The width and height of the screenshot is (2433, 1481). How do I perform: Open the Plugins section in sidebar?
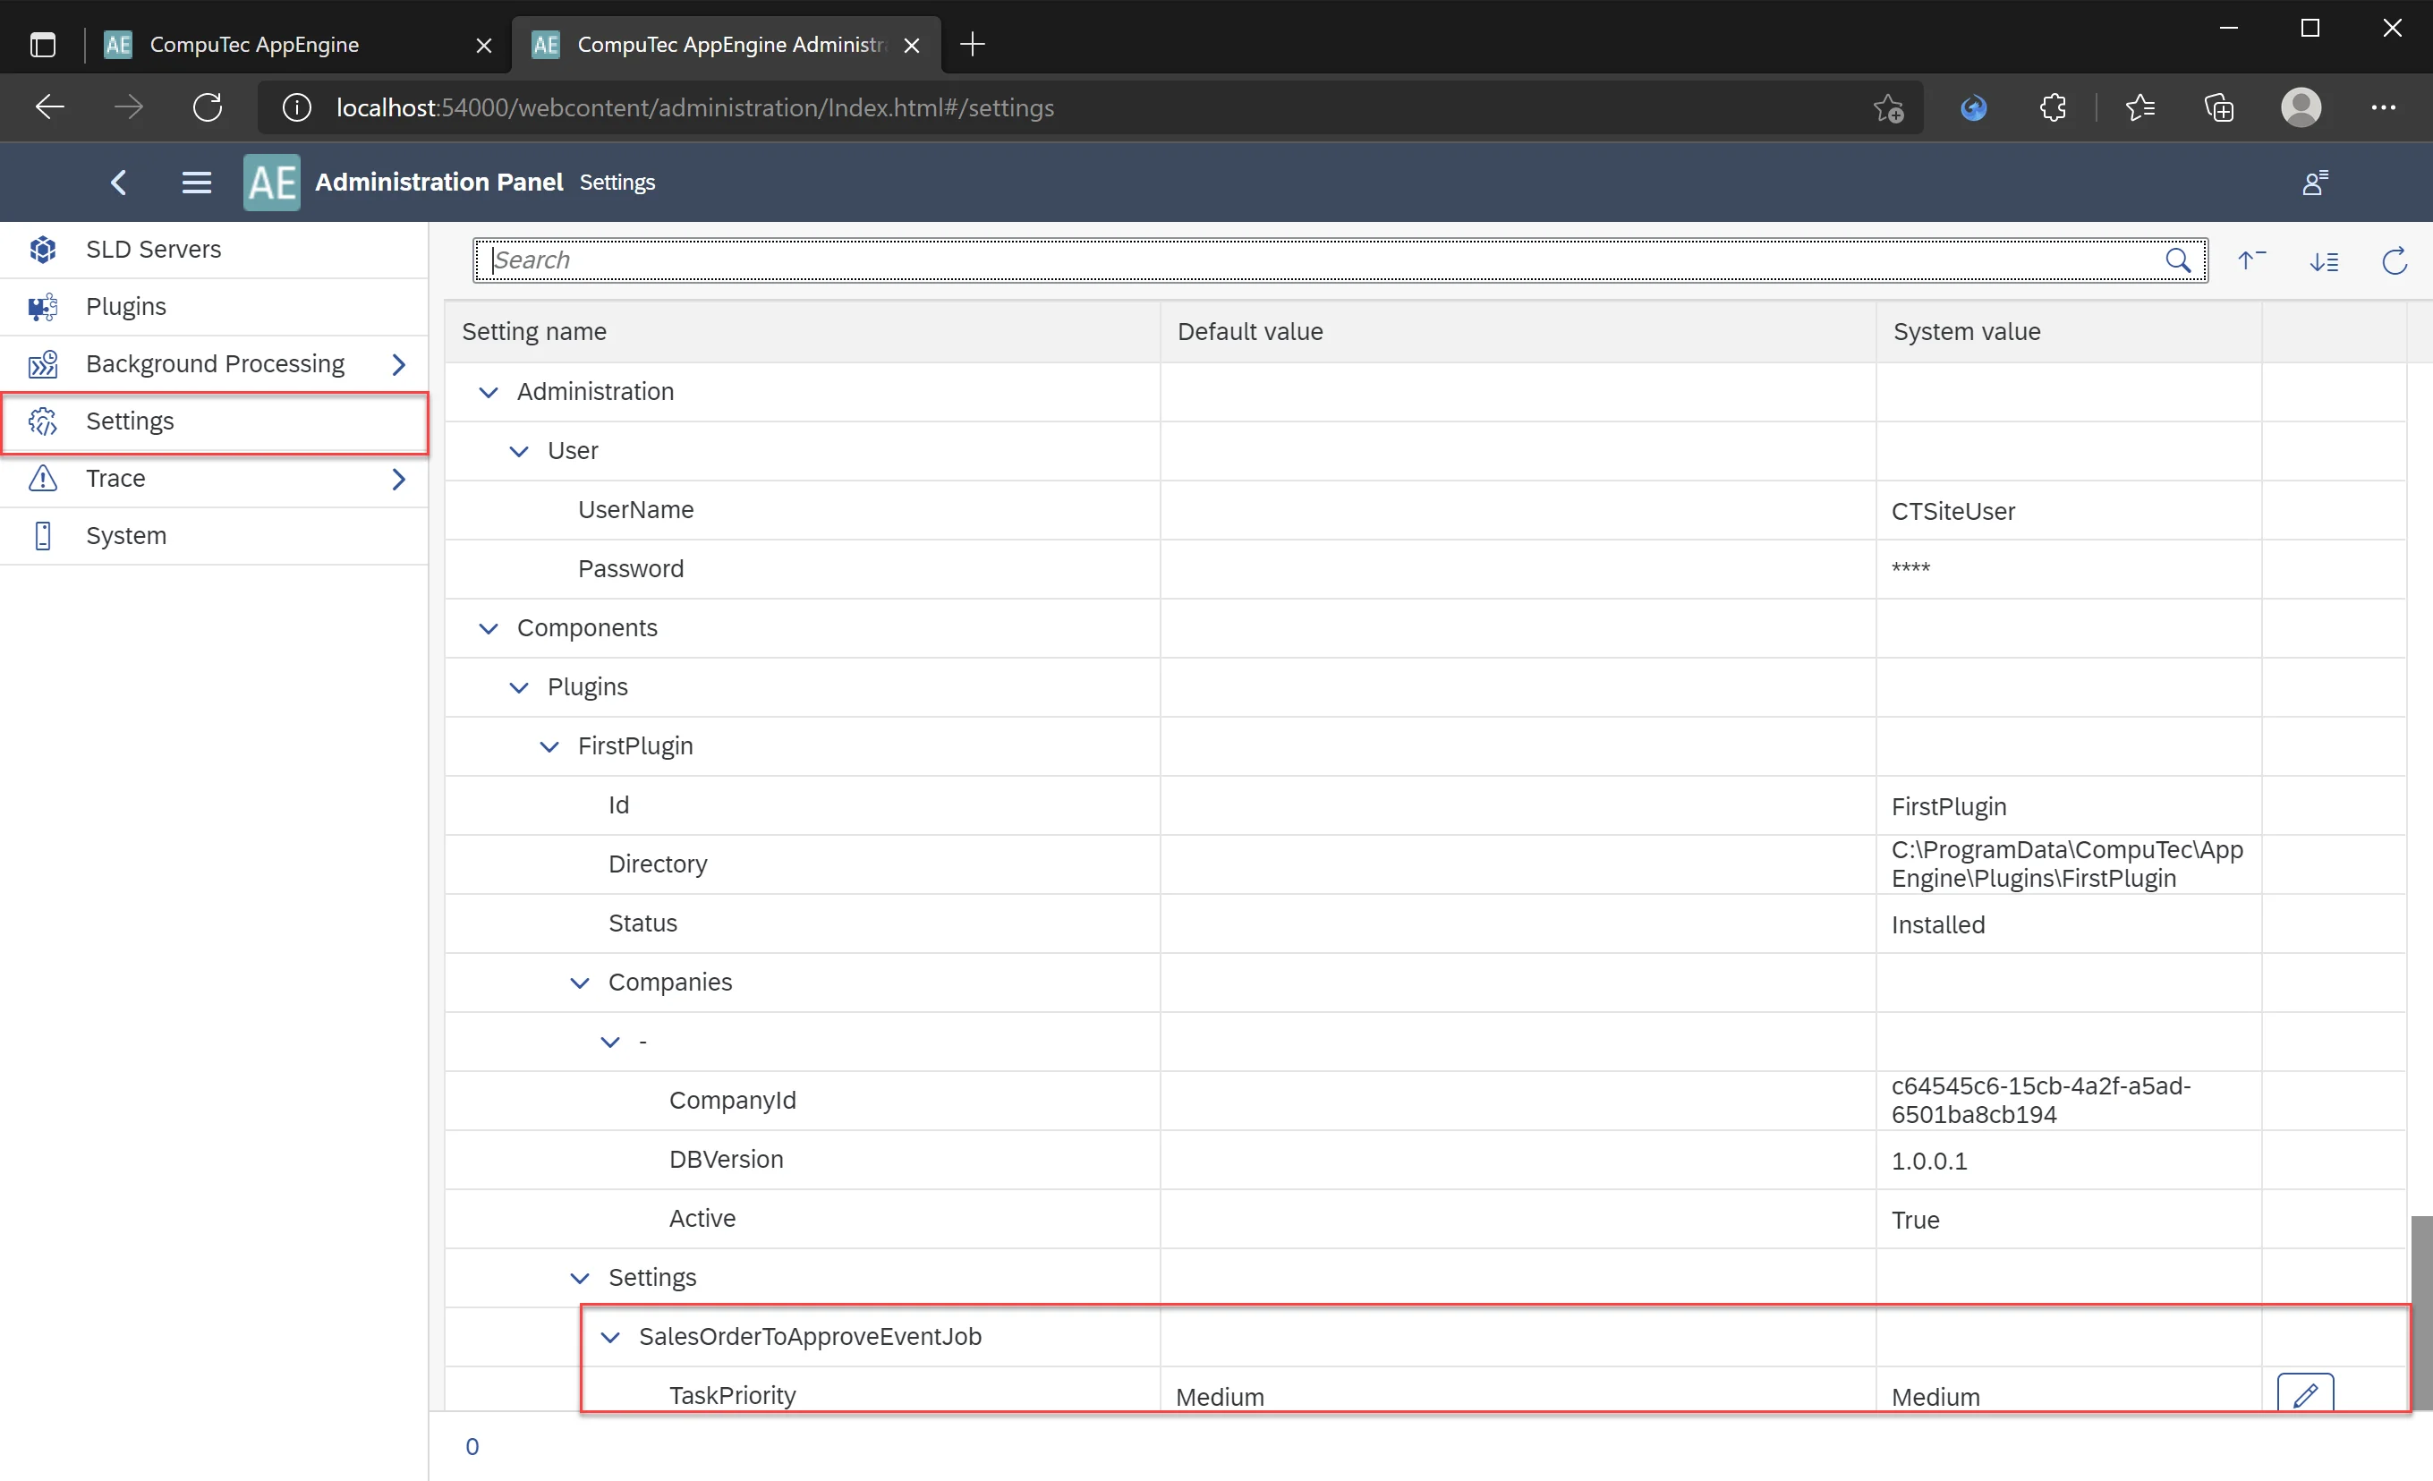[x=125, y=306]
